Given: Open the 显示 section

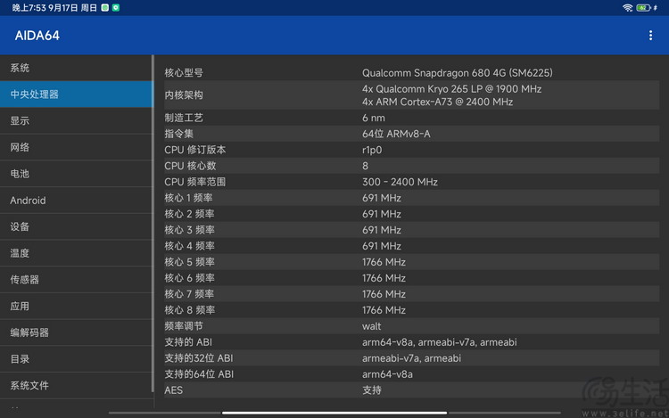Looking at the screenshot, I should pyautogui.click(x=77, y=120).
